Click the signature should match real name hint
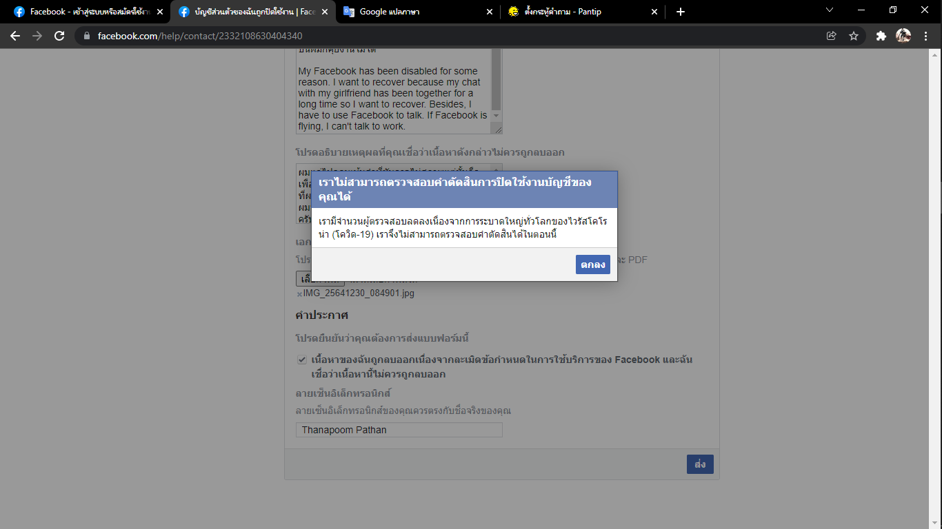 click(403, 411)
